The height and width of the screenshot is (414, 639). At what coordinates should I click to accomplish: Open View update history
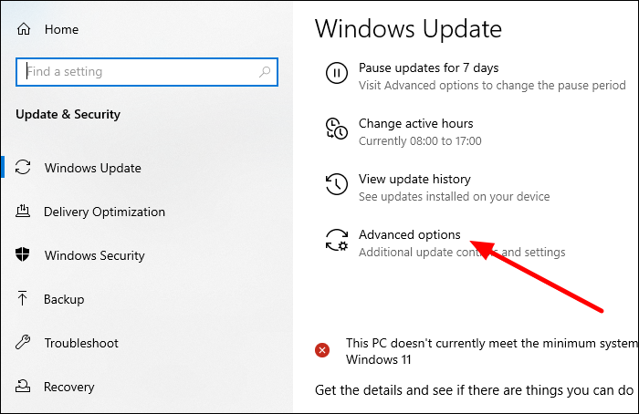click(x=414, y=179)
